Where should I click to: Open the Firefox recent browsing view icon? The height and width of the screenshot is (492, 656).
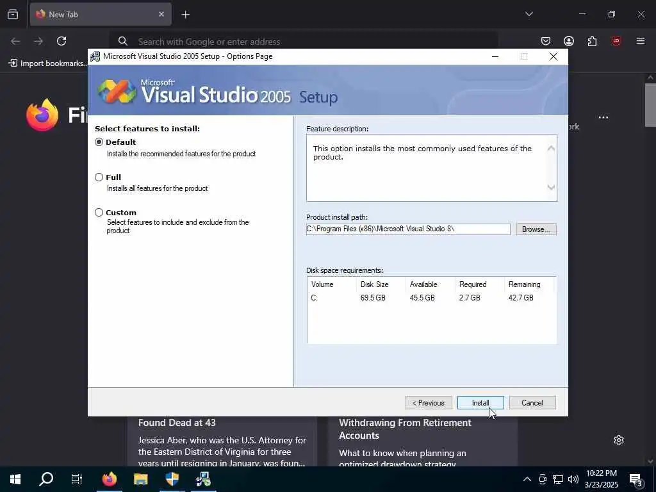click(13, 14)
